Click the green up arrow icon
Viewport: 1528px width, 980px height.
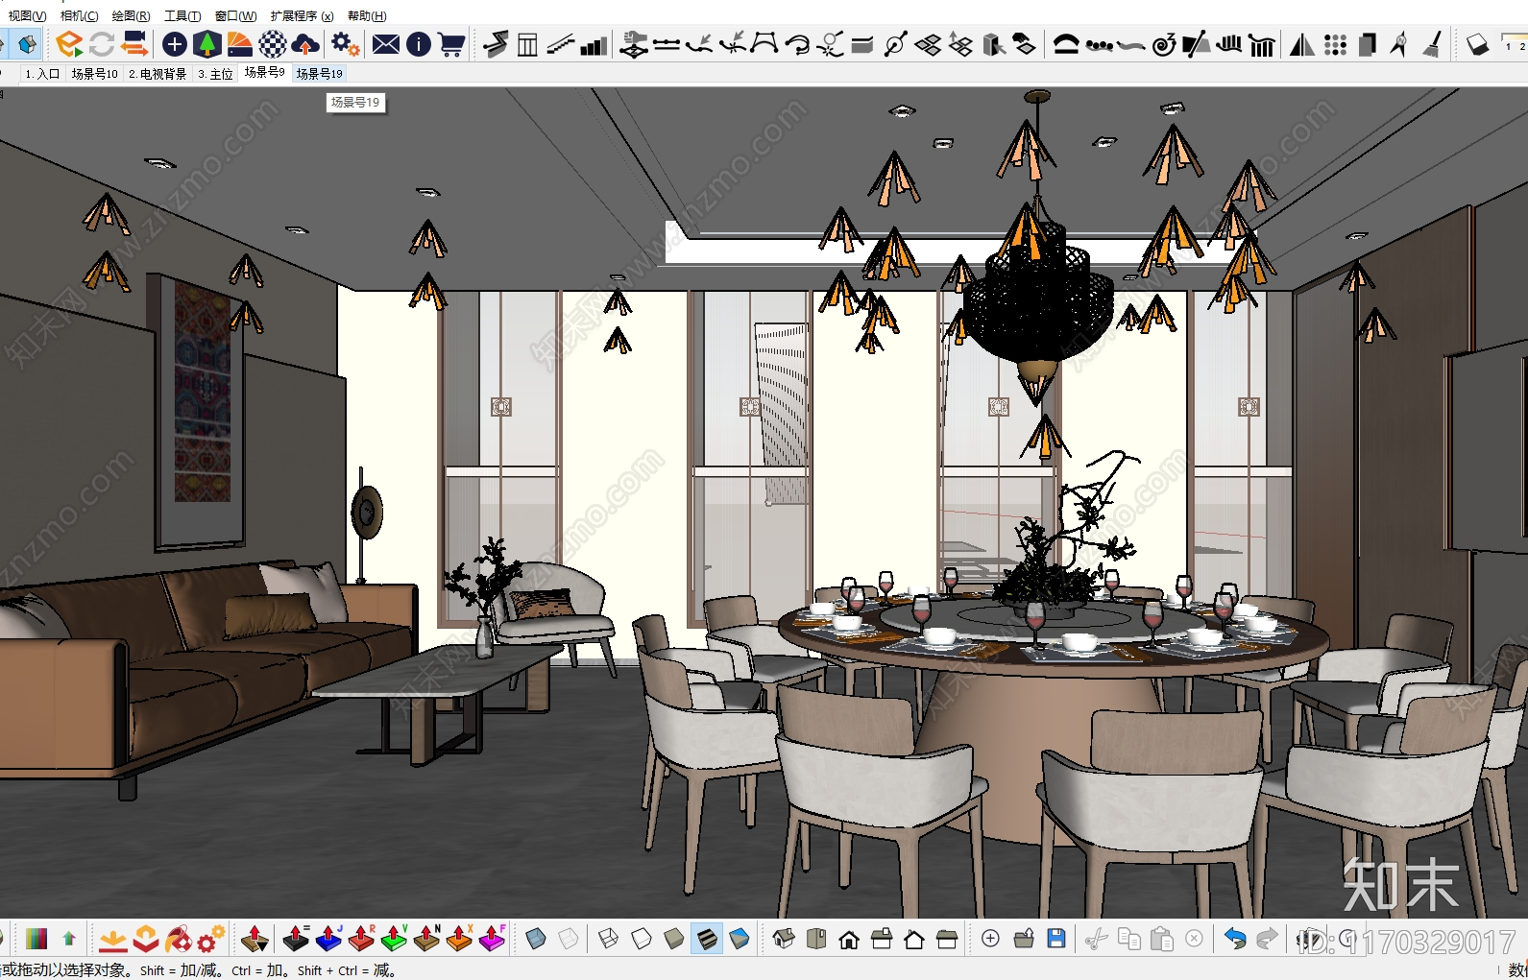[x=69, y=939]
